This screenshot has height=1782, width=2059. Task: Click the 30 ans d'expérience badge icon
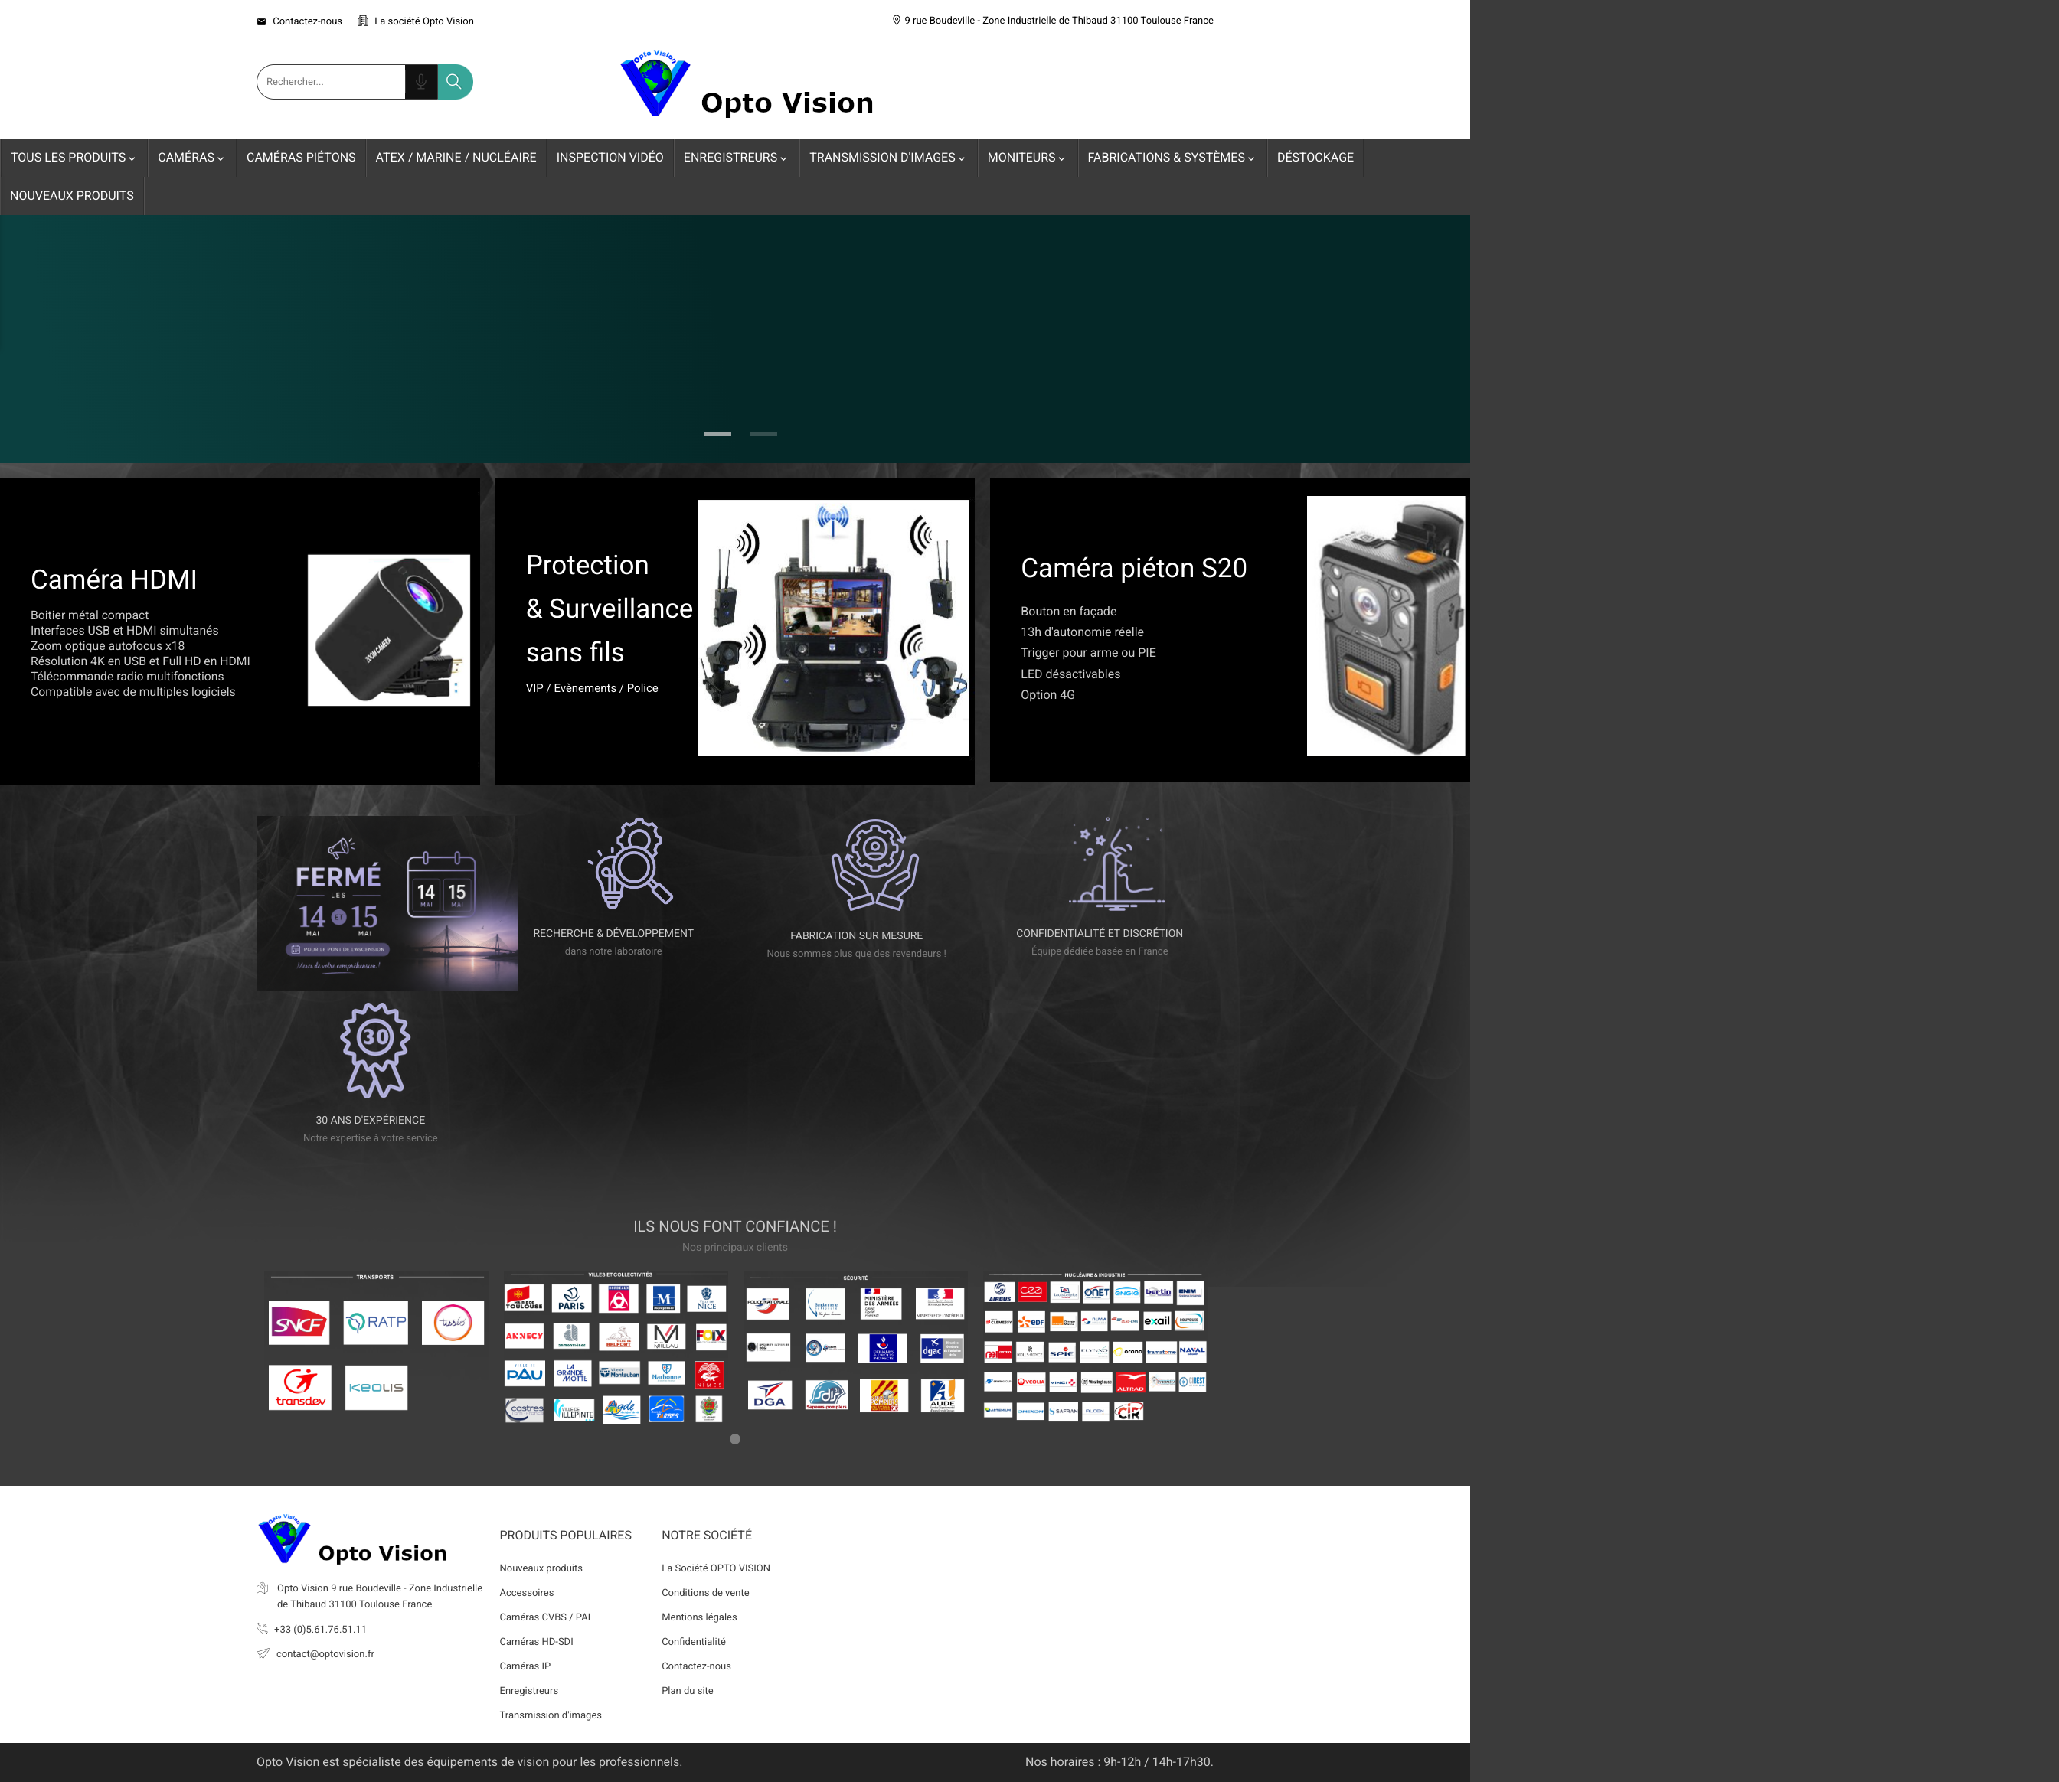pyautogui.click(x=375, y=1050)
